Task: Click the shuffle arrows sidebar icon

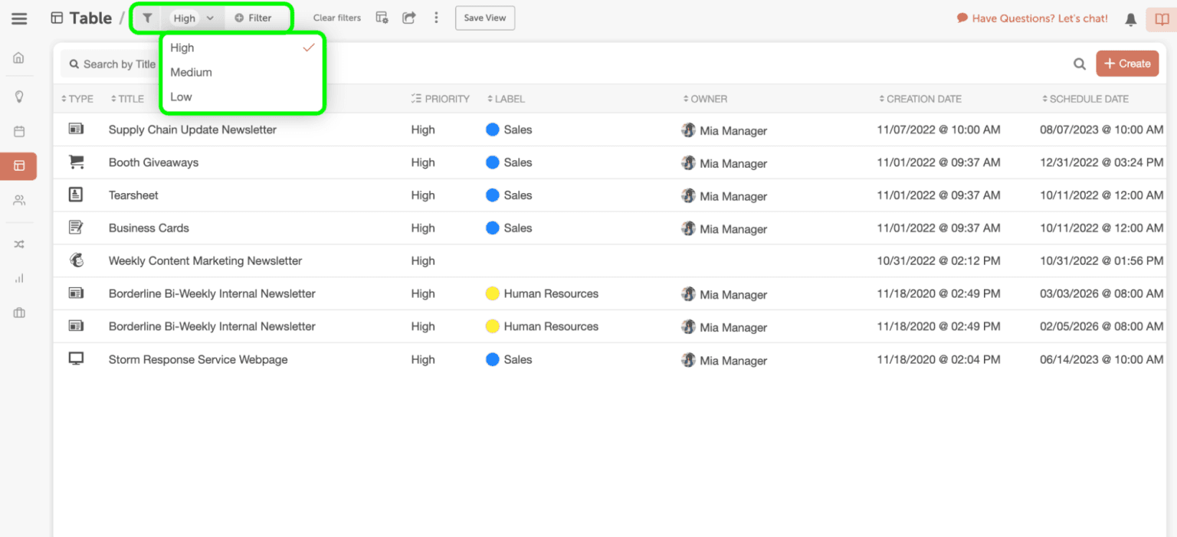Action: 19,244
